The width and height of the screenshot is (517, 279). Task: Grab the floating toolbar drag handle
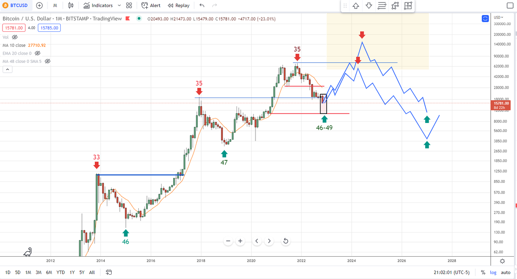pos(345,6)
